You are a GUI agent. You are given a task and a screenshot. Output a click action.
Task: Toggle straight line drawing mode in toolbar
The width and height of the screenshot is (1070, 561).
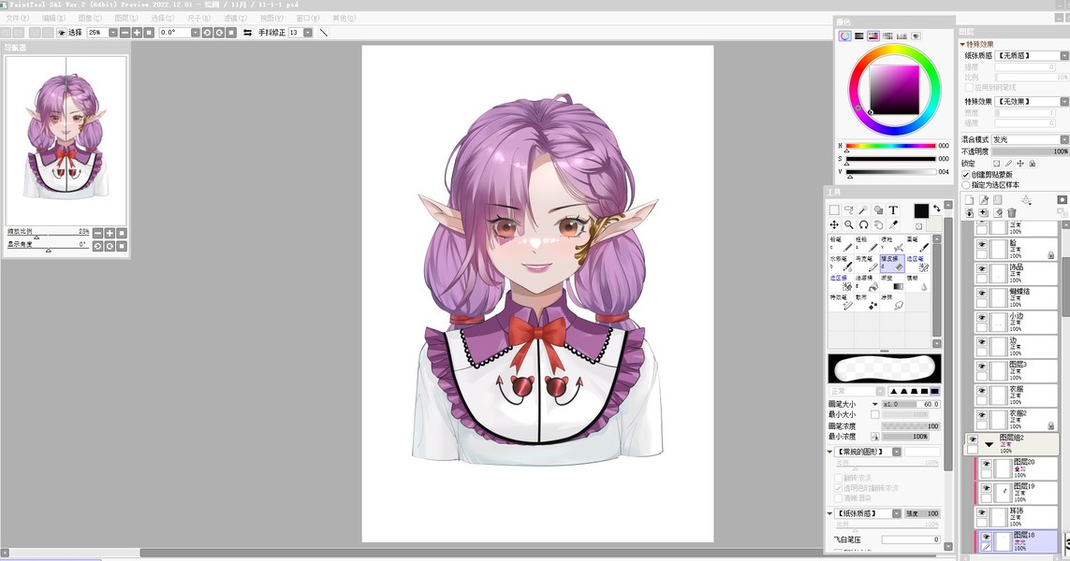[x=324, y=32]
